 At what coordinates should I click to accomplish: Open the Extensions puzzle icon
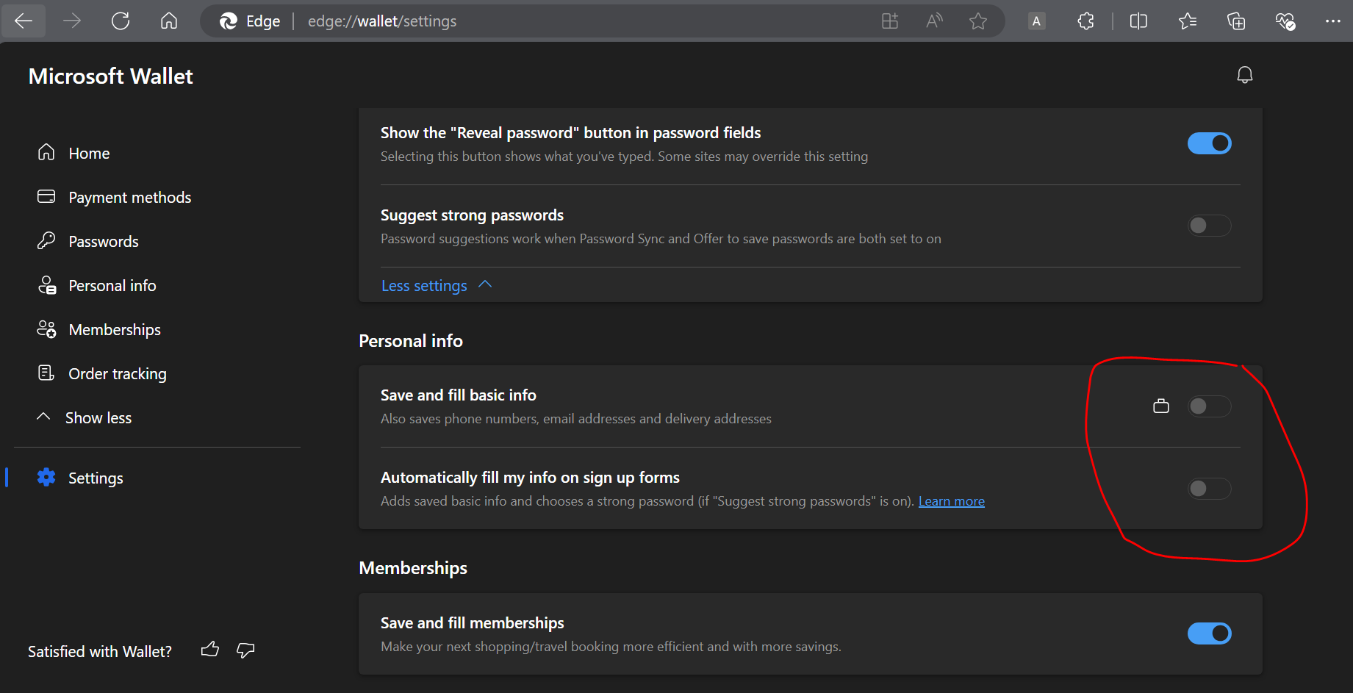pyautogui.click(x=1085, y=21)
